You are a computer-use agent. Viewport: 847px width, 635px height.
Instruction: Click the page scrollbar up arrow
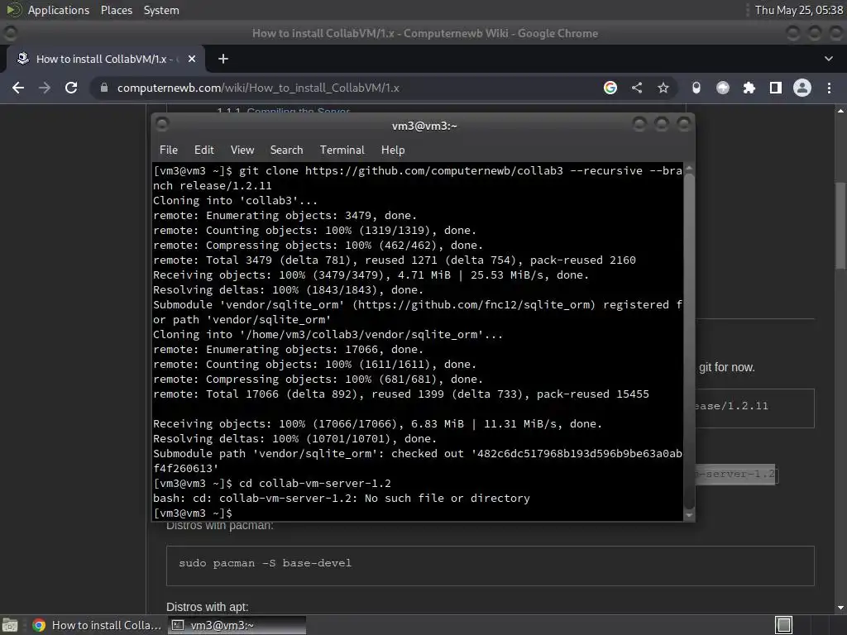coord(841,111)
